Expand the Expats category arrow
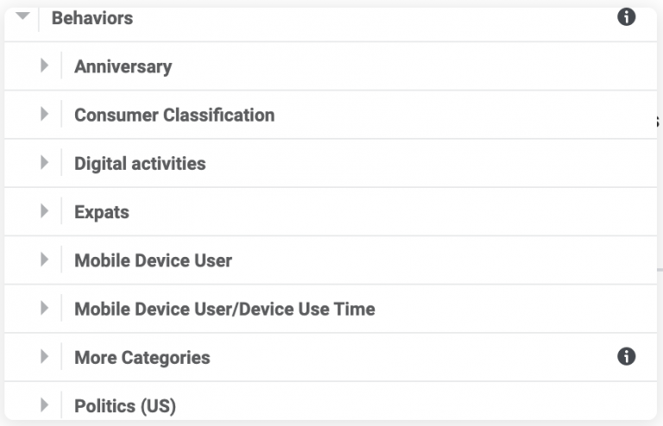 pyautogui.click(x=45, y=211)
